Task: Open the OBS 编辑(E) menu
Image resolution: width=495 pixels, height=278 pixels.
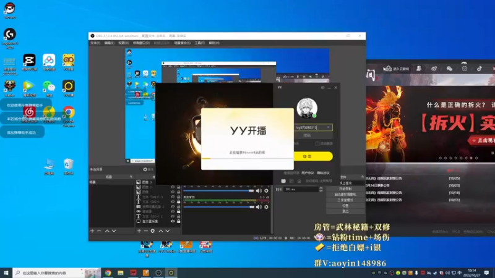Action: (110, 43)
